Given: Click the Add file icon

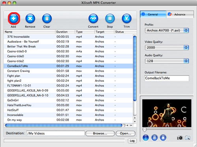Looking at the screenshot, I should click(14, 18).
